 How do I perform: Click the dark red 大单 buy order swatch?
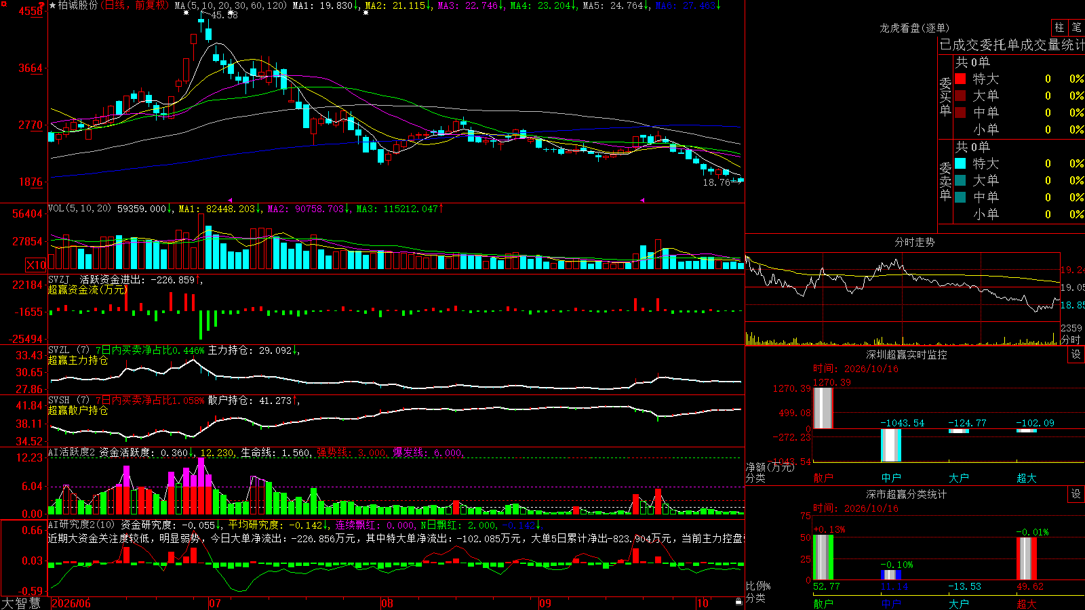click(960, 96)
